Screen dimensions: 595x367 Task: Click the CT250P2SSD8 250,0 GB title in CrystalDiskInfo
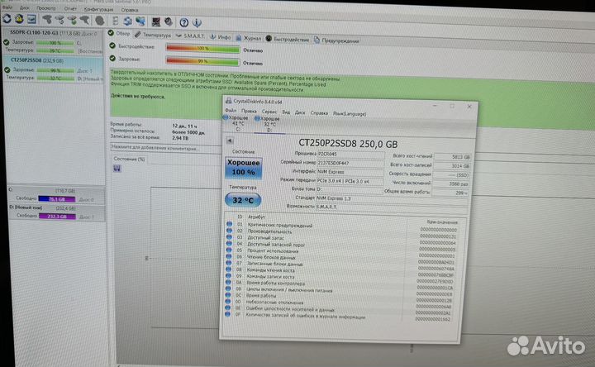click(x=348, y=144)
